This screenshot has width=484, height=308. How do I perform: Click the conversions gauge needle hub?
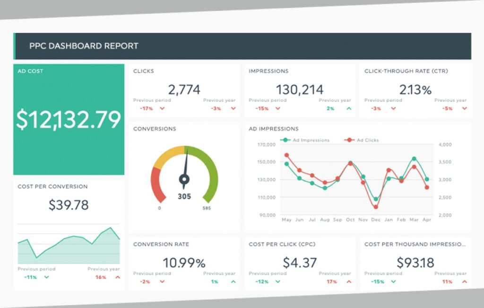184,179
